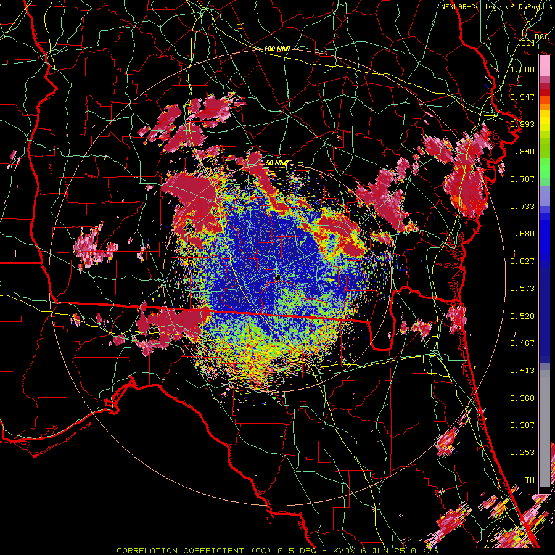
Task: Click the 0.787 legend value
Action: (522, 179)
